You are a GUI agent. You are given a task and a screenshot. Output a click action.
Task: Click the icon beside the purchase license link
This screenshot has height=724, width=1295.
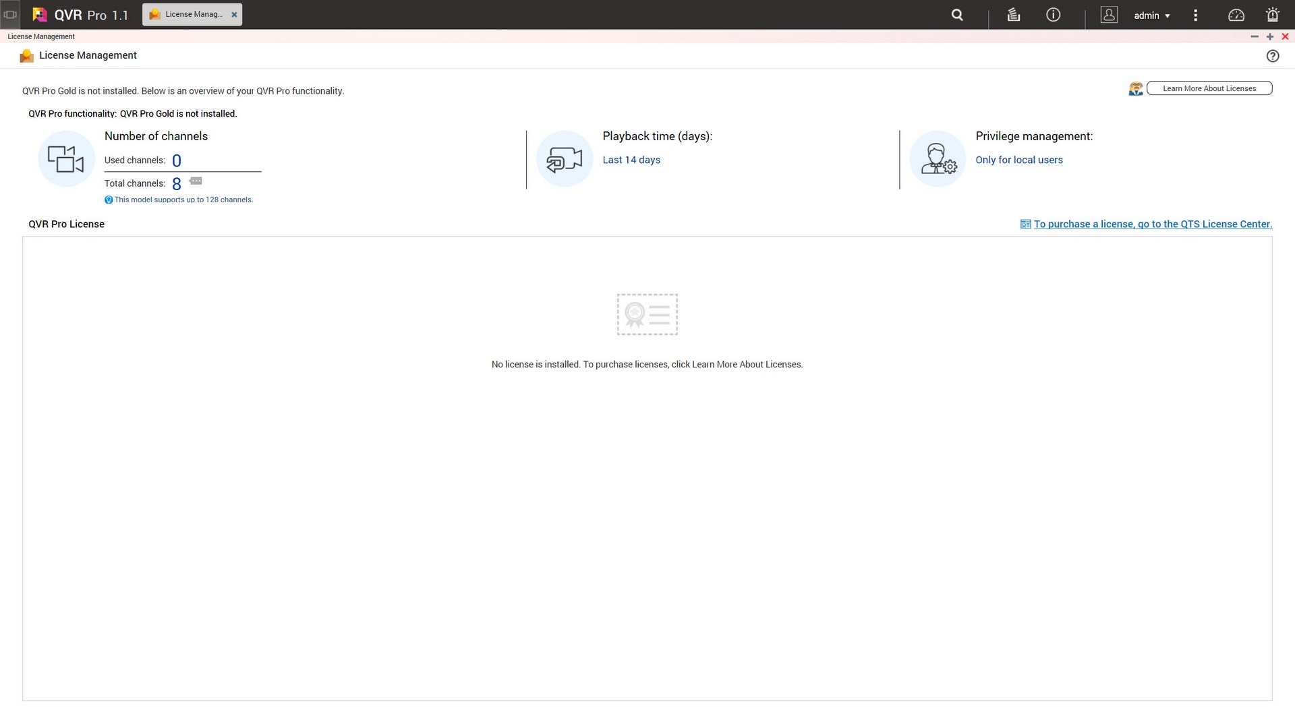point(1025,224)
